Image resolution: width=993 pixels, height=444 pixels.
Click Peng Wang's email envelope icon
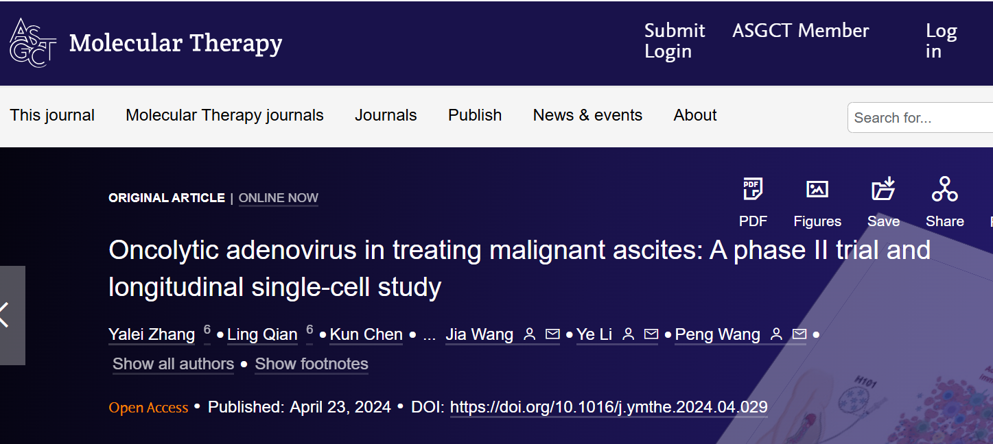(x=799, y=334)
